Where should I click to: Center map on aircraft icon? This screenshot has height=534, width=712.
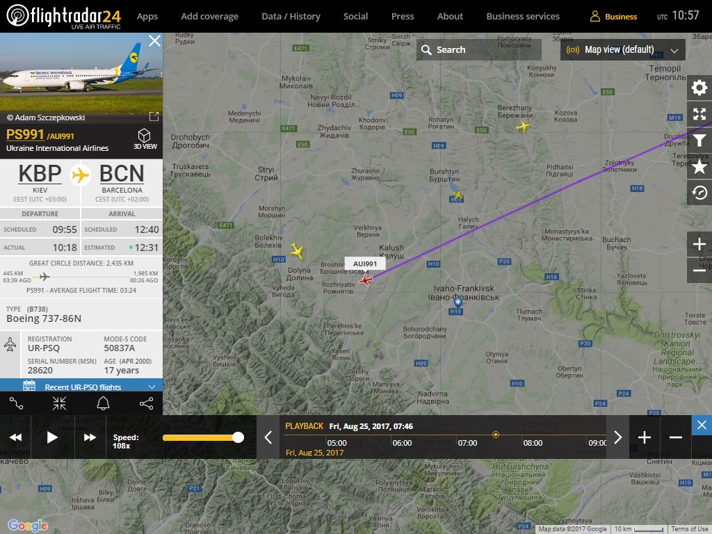click(x=60, y=403)
